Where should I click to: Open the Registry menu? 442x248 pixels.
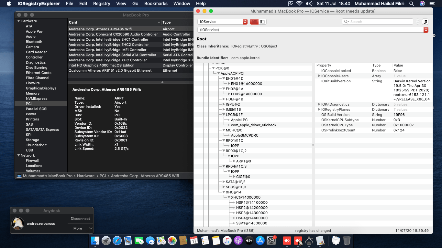[x=102, y=4]
